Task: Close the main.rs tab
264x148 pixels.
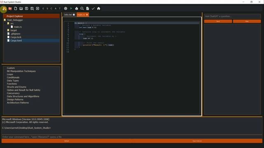Action: 87,15
